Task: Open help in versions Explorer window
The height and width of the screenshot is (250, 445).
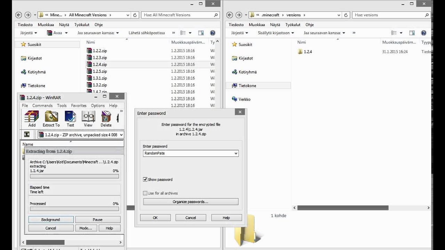Action: [423, 33]
